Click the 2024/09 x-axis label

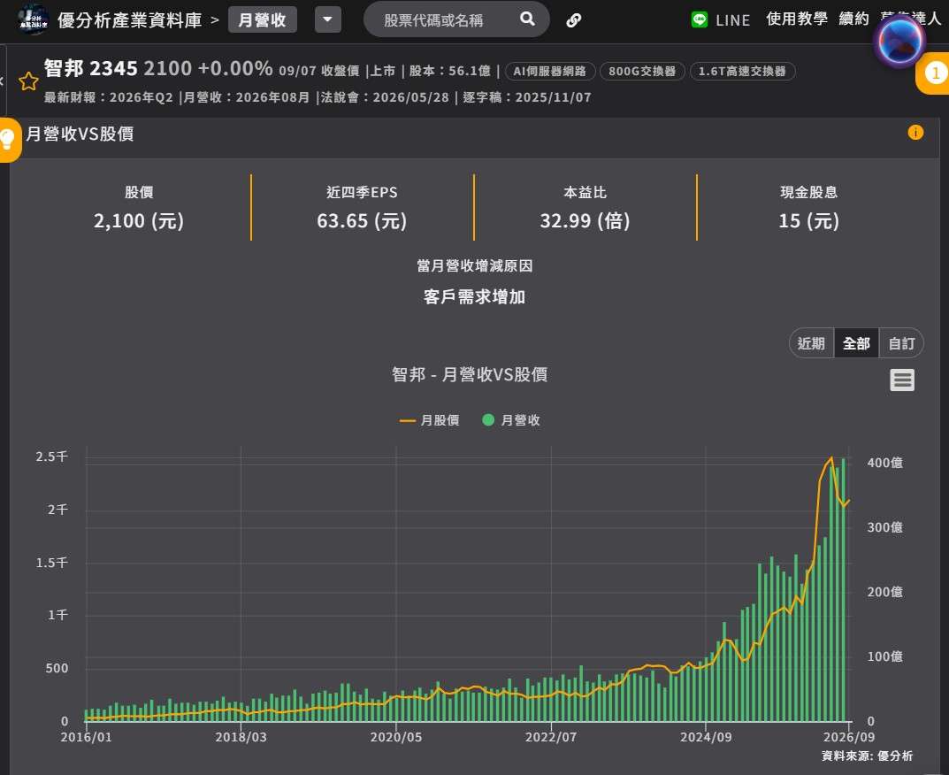pyautogui.click(x=706, y=737)
